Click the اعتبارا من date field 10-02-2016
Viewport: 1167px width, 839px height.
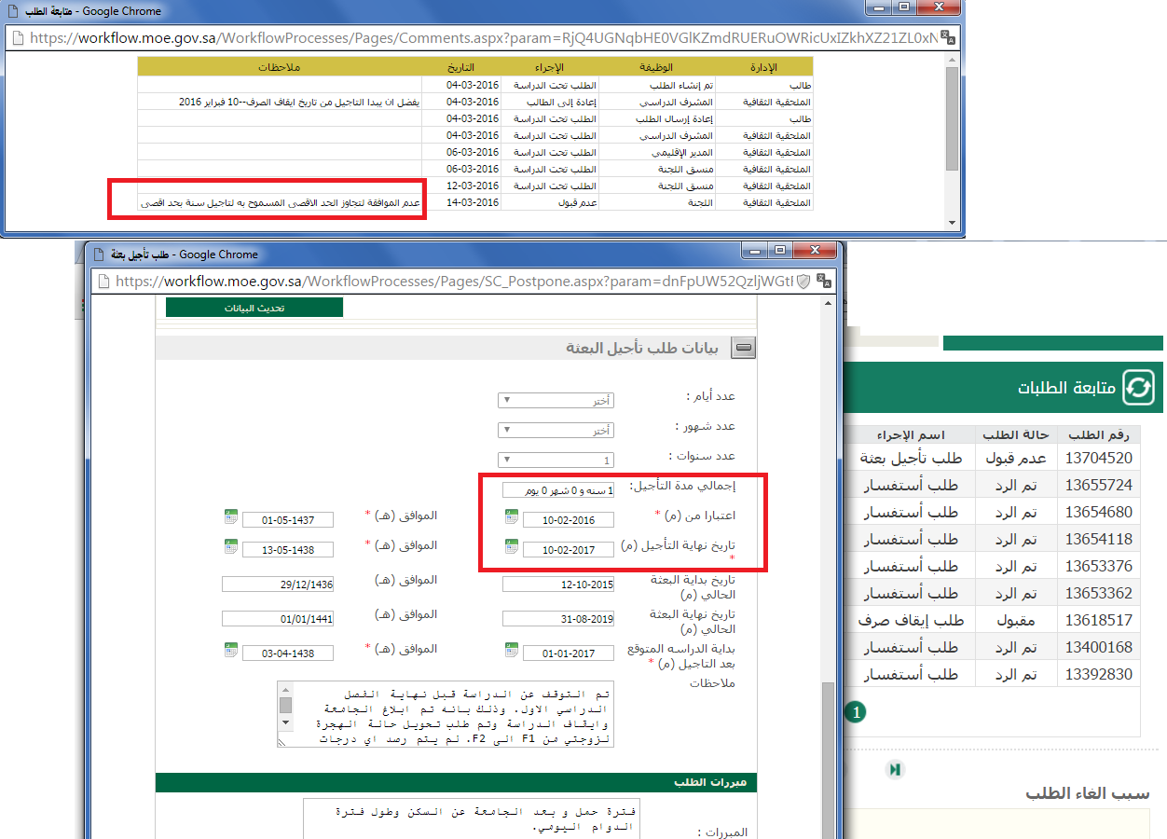pyautogui.click(x=569, y=520)
